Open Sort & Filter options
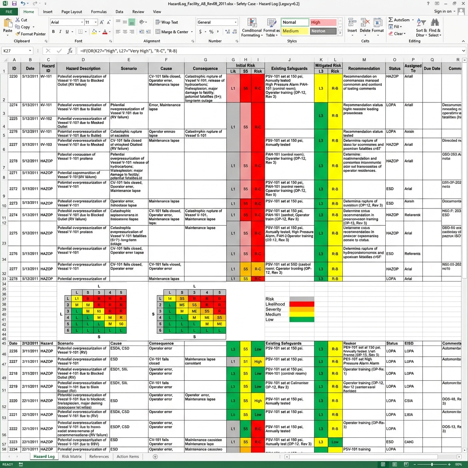Screen dimensions: 468x468 [421, 27]
